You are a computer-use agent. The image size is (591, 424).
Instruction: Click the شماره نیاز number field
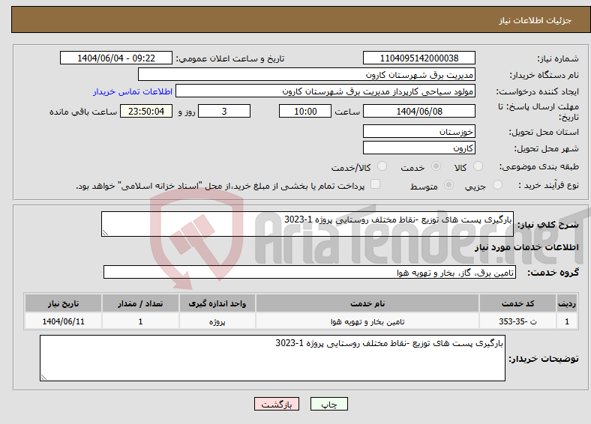click(x=418, y=58)
